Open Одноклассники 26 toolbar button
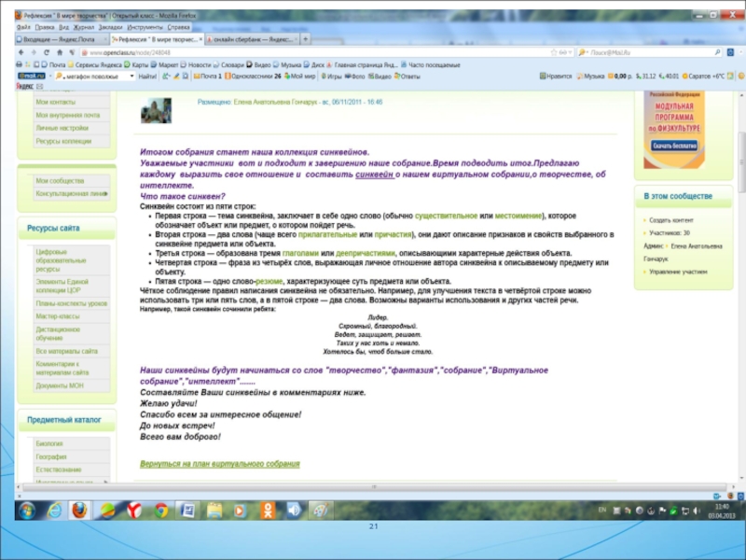The width and height of the screenshot is (746, 560). 253,77
